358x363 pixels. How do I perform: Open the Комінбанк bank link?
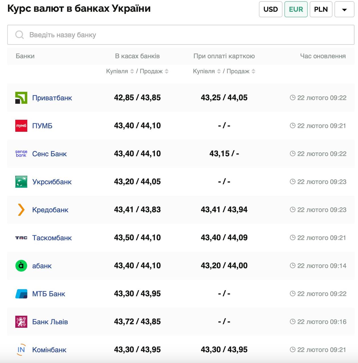click(x=49, y=350)
